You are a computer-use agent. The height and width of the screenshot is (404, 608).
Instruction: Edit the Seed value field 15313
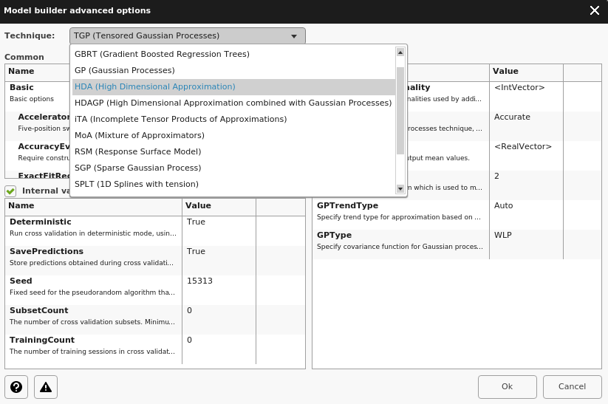pos(218,281)
